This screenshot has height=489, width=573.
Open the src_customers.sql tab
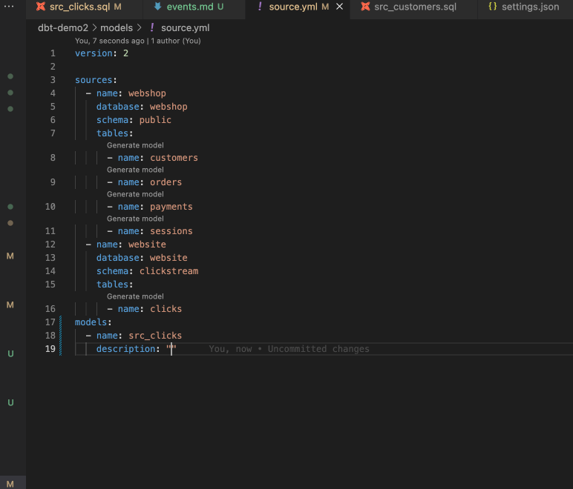click(415, 7)
